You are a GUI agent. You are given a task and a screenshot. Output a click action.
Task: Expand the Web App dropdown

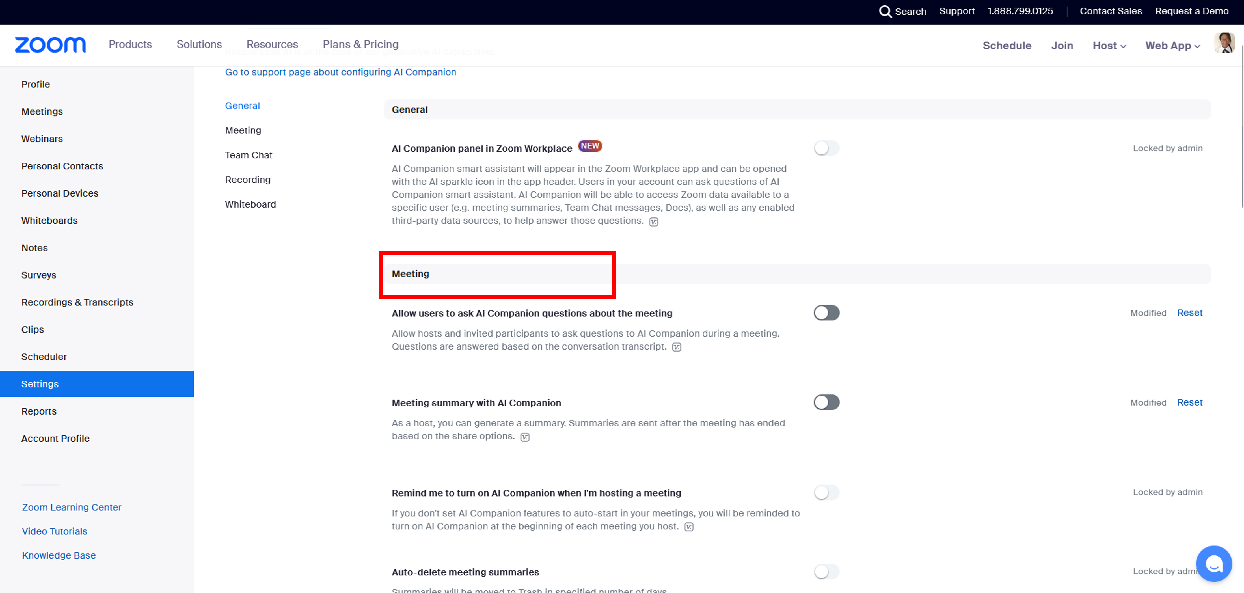coord(1172,46)
